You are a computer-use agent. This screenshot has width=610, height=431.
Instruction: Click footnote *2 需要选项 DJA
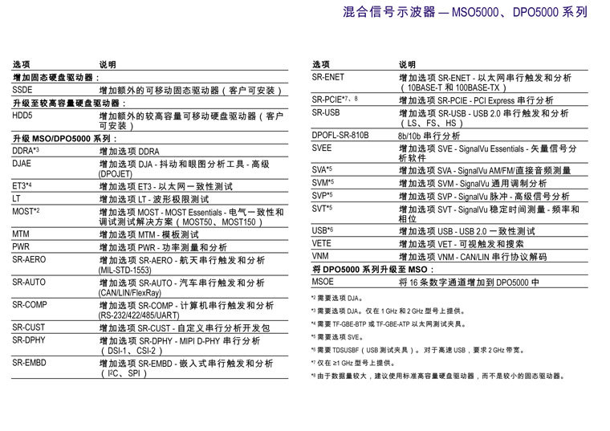[337, 298]
